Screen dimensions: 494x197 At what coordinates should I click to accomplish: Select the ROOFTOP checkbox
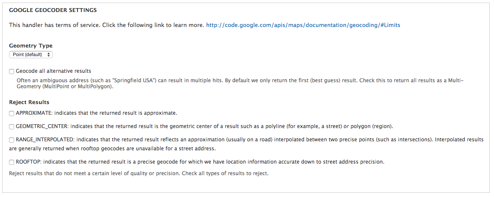[12, 162]
